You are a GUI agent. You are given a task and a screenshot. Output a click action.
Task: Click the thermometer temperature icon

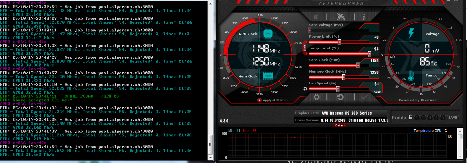click(411, 75)
